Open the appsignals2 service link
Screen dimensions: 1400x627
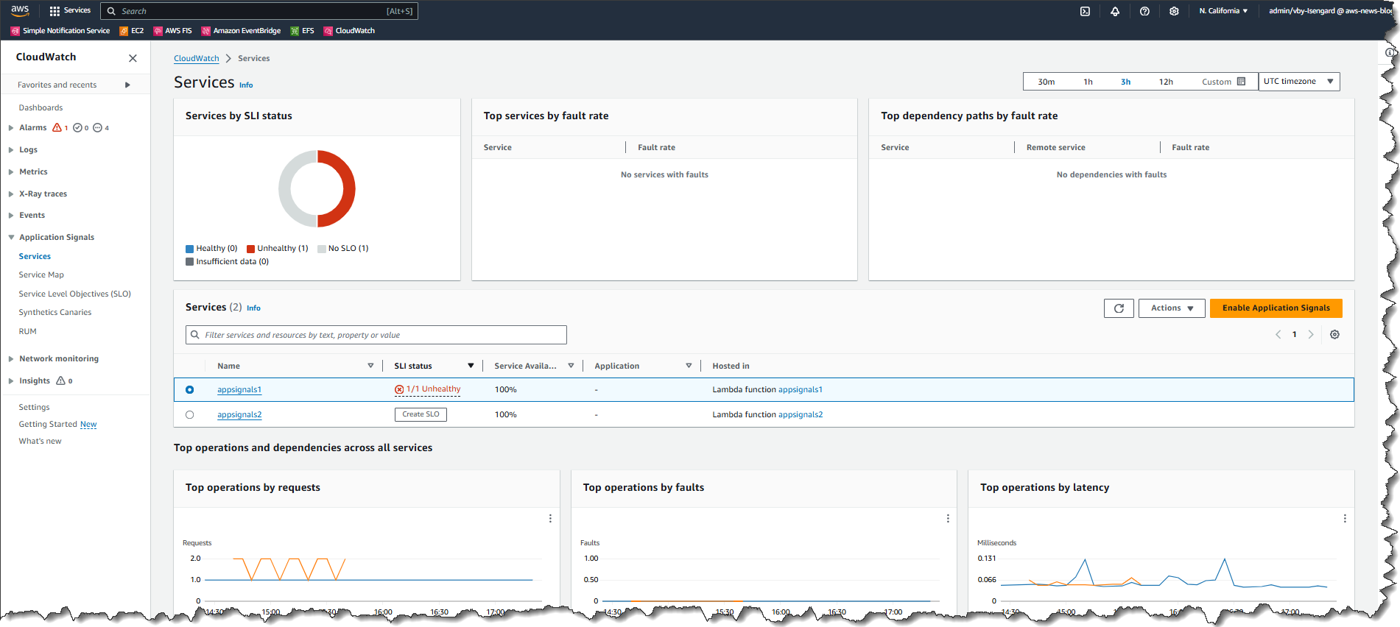239,415
